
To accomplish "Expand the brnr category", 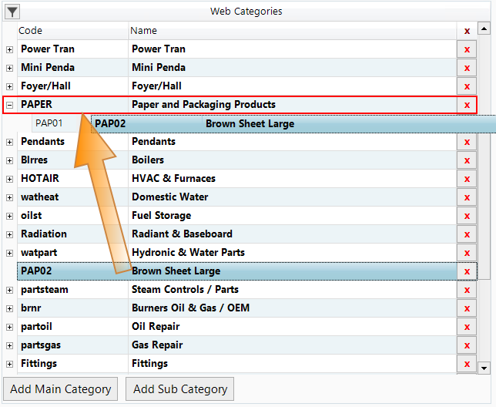I will pyautogui.click(x=10, y=308).
